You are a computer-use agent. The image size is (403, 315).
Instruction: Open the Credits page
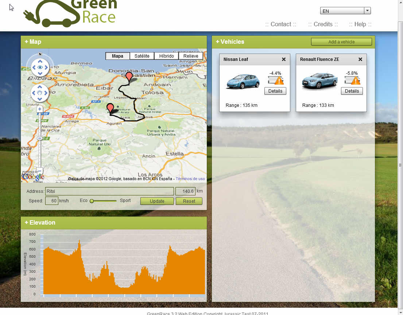[x=323, y=24]
